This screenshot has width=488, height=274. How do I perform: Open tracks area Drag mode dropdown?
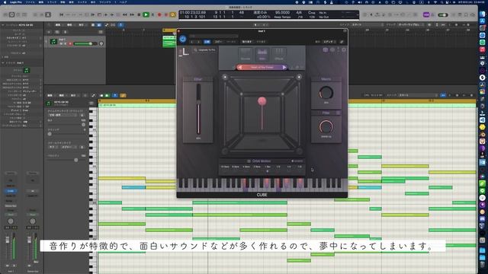[410, 25]
